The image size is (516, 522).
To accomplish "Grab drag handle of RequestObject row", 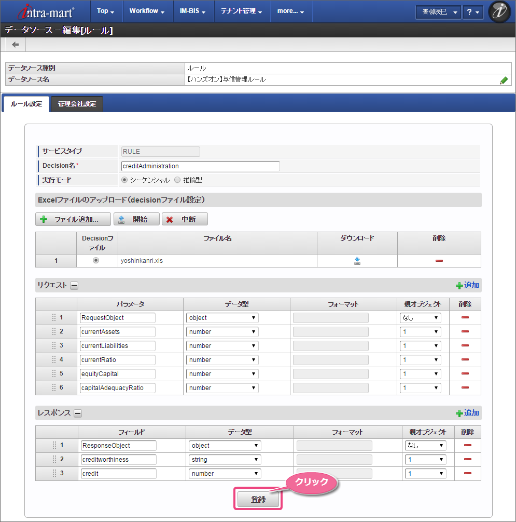I will coord(54,317).
